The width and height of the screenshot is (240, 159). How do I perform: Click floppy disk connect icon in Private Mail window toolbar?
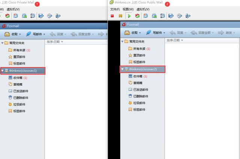[41, 16]
